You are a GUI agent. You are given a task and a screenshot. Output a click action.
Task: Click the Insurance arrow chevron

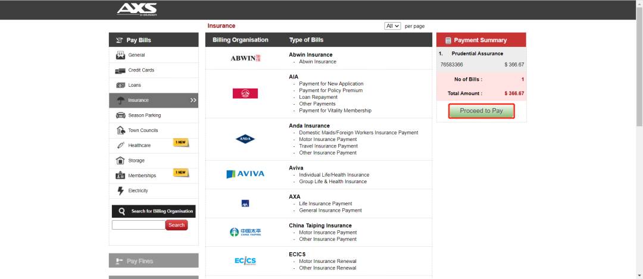pyautogui.click(x=193, y=101)
